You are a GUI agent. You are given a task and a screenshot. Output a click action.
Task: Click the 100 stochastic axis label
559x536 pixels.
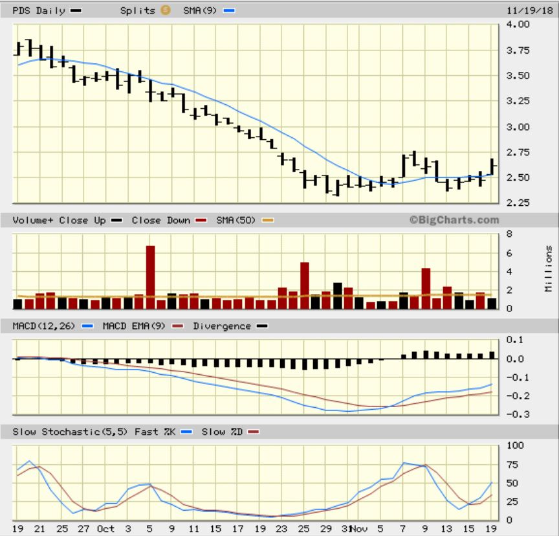[515, 445]
